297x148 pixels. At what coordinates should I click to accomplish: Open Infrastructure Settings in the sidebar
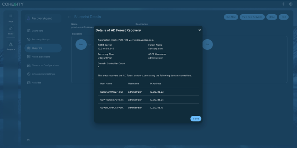pyautogui.click(x=43, y=74)
